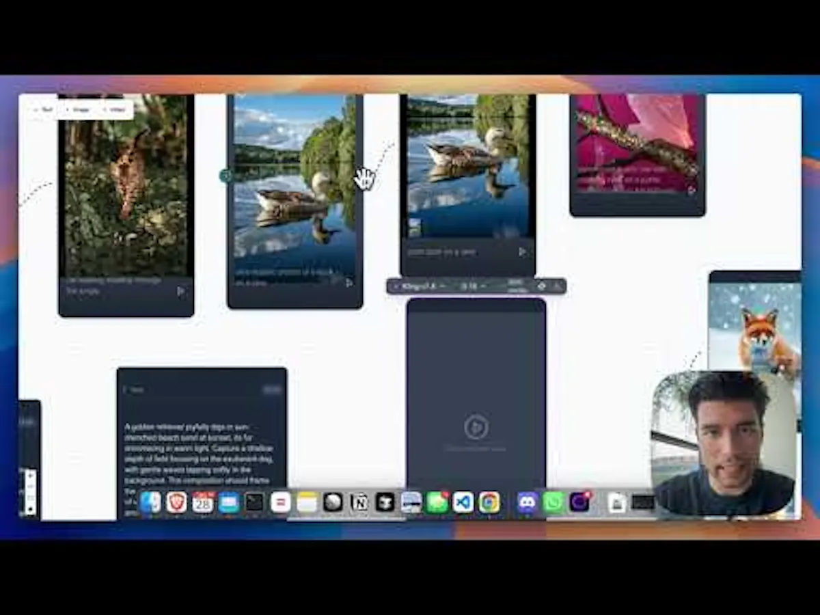820x615 pixels.
Task: Click the fox in snow image thumbnail
Action: pyautogui.click(x=754, y=328)
